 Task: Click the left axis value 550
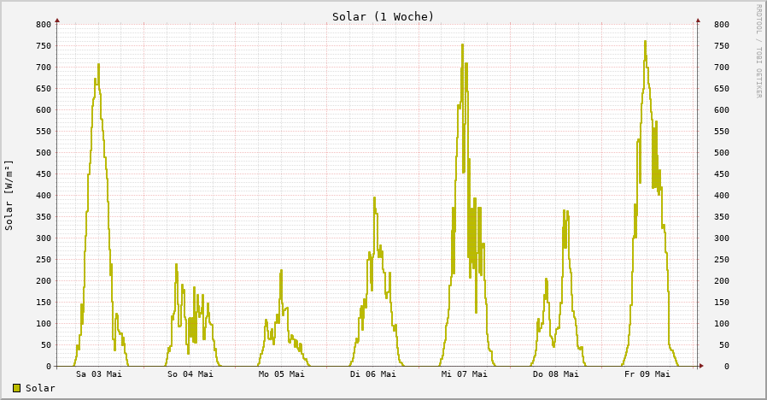coord(44,132)
